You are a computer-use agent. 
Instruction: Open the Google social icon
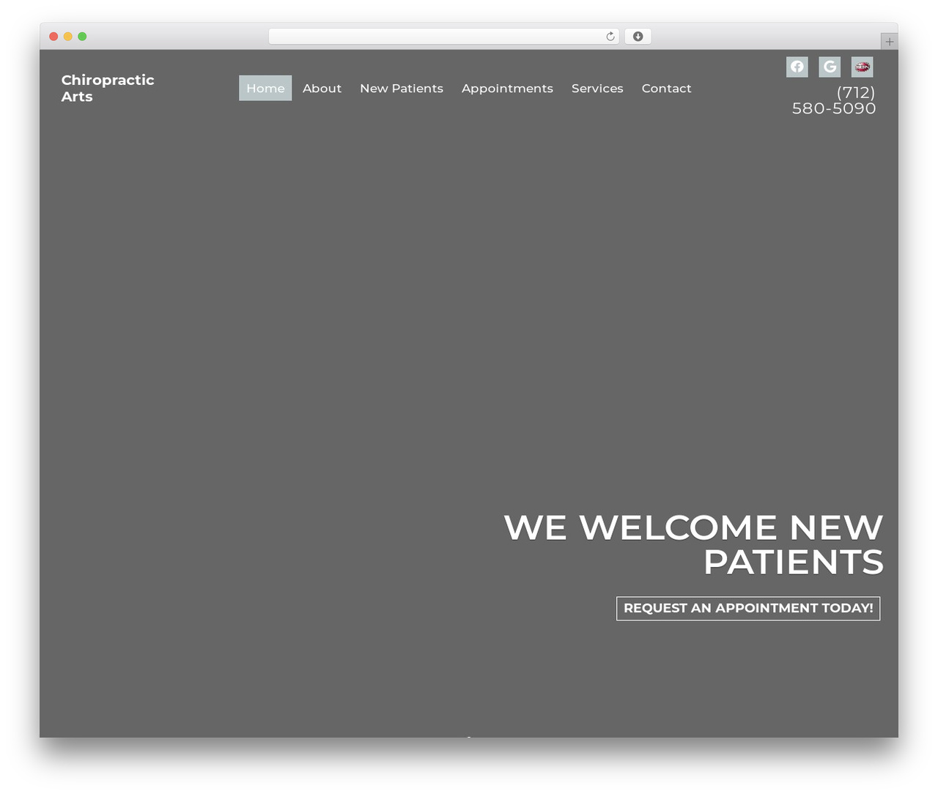click(x=830, y=67)
